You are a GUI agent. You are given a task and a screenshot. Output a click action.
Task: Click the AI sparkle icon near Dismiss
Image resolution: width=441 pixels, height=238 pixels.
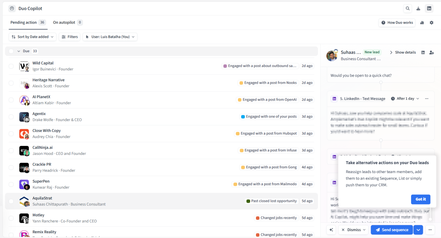[x=331, y=230]
